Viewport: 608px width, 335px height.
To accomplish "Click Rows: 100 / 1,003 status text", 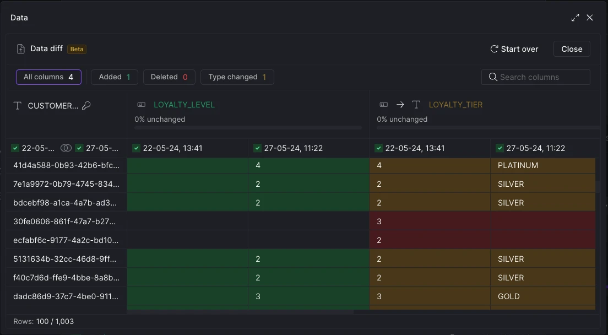I will click(x=44, y=321).
